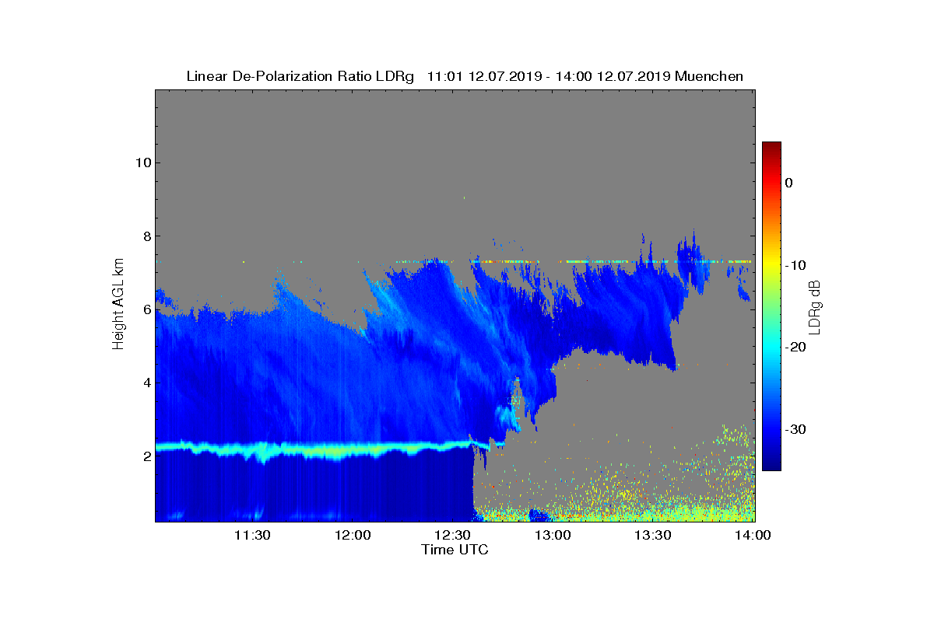
Task: Click the 'Height AGL km' axis label
Action: click(119, 306)
